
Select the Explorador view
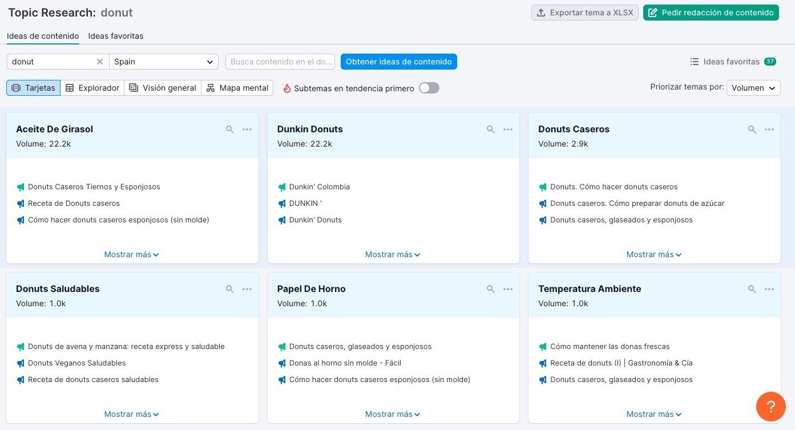[92, 88]
